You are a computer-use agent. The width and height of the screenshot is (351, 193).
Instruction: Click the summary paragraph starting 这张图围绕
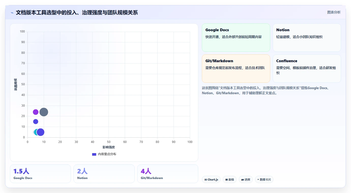266,90
